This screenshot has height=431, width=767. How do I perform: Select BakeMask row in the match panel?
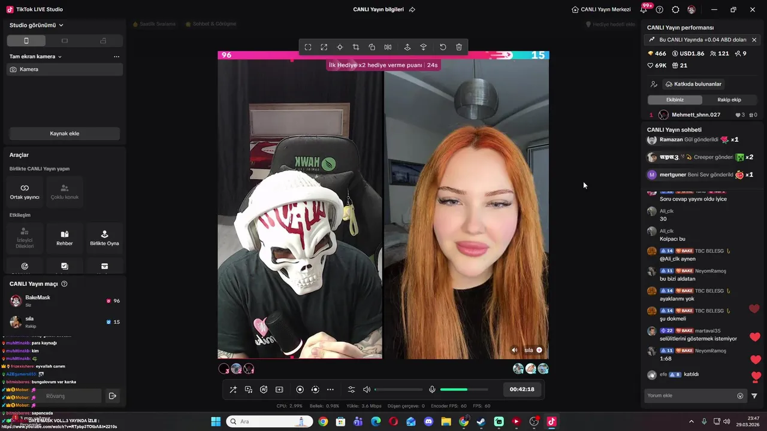65,301
